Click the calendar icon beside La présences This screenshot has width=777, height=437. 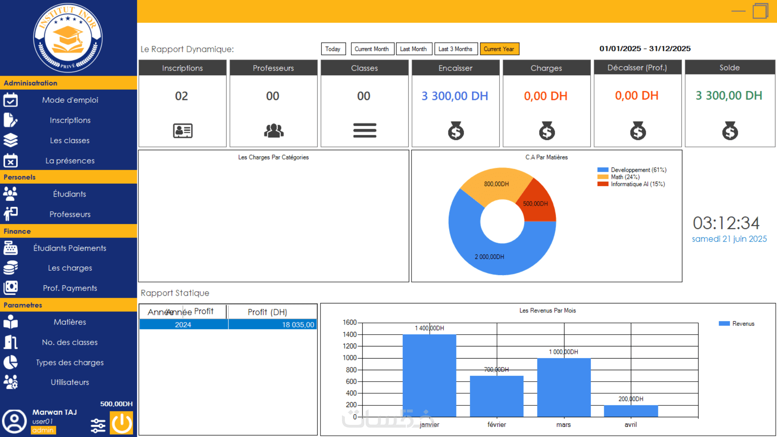point(11,161)
